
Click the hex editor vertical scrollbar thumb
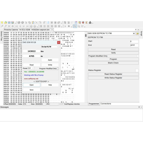click(x=86, y=35)
